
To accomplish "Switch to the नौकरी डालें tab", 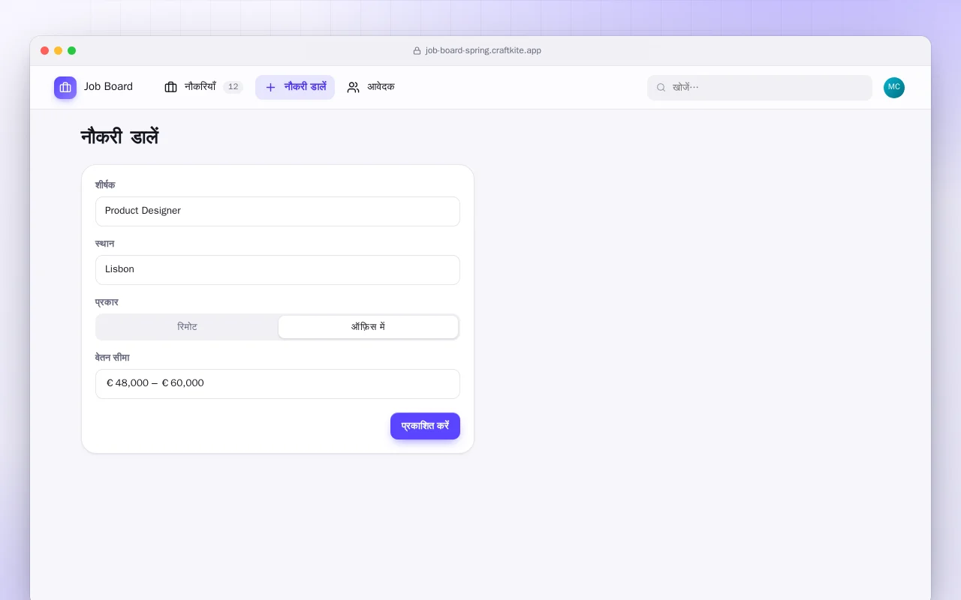I will click(295, 87).
